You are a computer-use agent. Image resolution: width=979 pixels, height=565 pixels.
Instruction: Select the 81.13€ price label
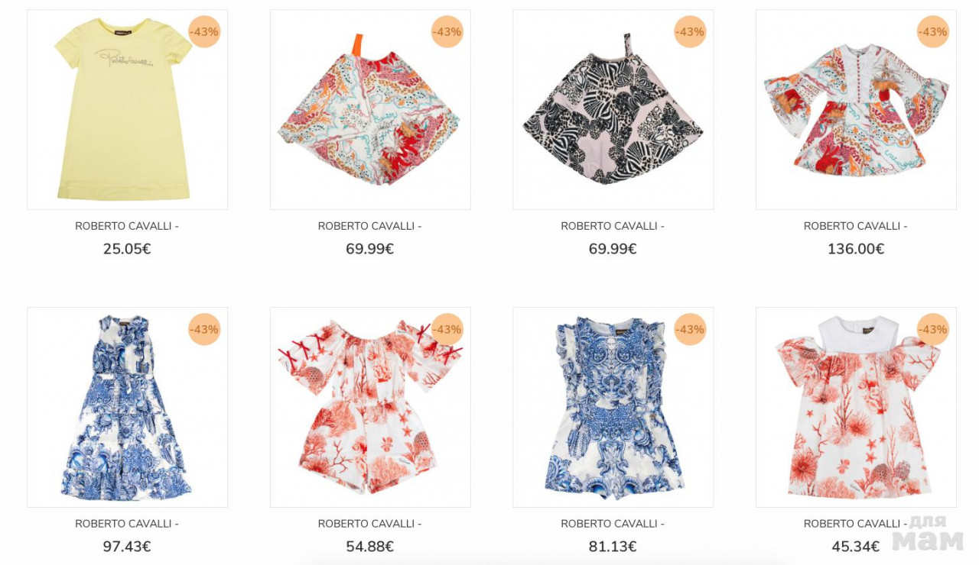pyautogui.click(x=613, y=547)
